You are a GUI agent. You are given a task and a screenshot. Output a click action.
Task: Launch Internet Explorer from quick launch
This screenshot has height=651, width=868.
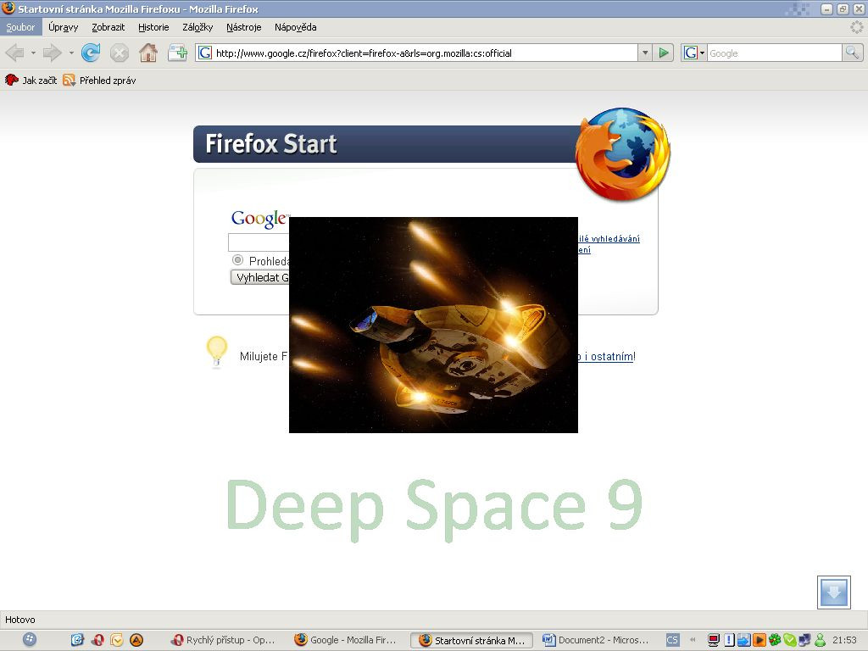pyautogui.click(x=77, y=640)
